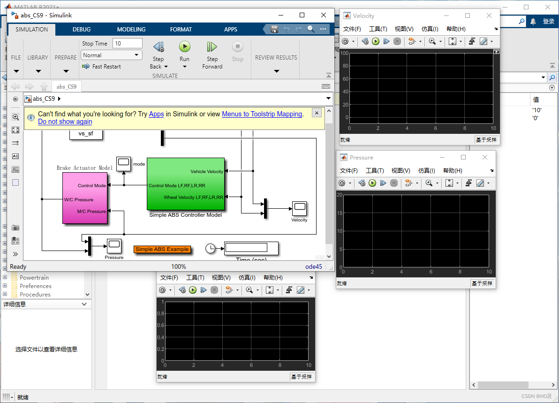Click run icon in Pressure scope toolbar
This screenshot has height=403, width=559.
[372, 183]
